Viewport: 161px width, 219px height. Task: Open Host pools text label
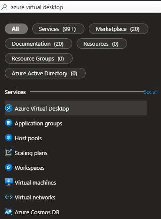28,138
